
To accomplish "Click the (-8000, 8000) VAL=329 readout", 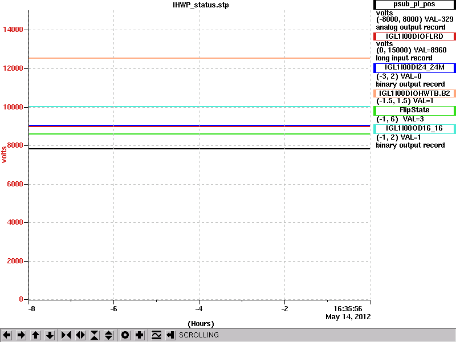I will click(415, 19).
